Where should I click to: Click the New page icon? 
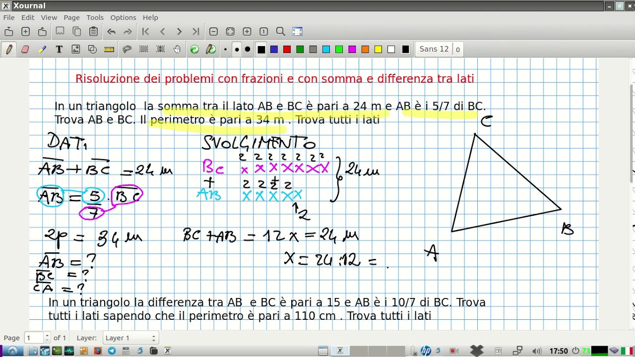[26, 32]
